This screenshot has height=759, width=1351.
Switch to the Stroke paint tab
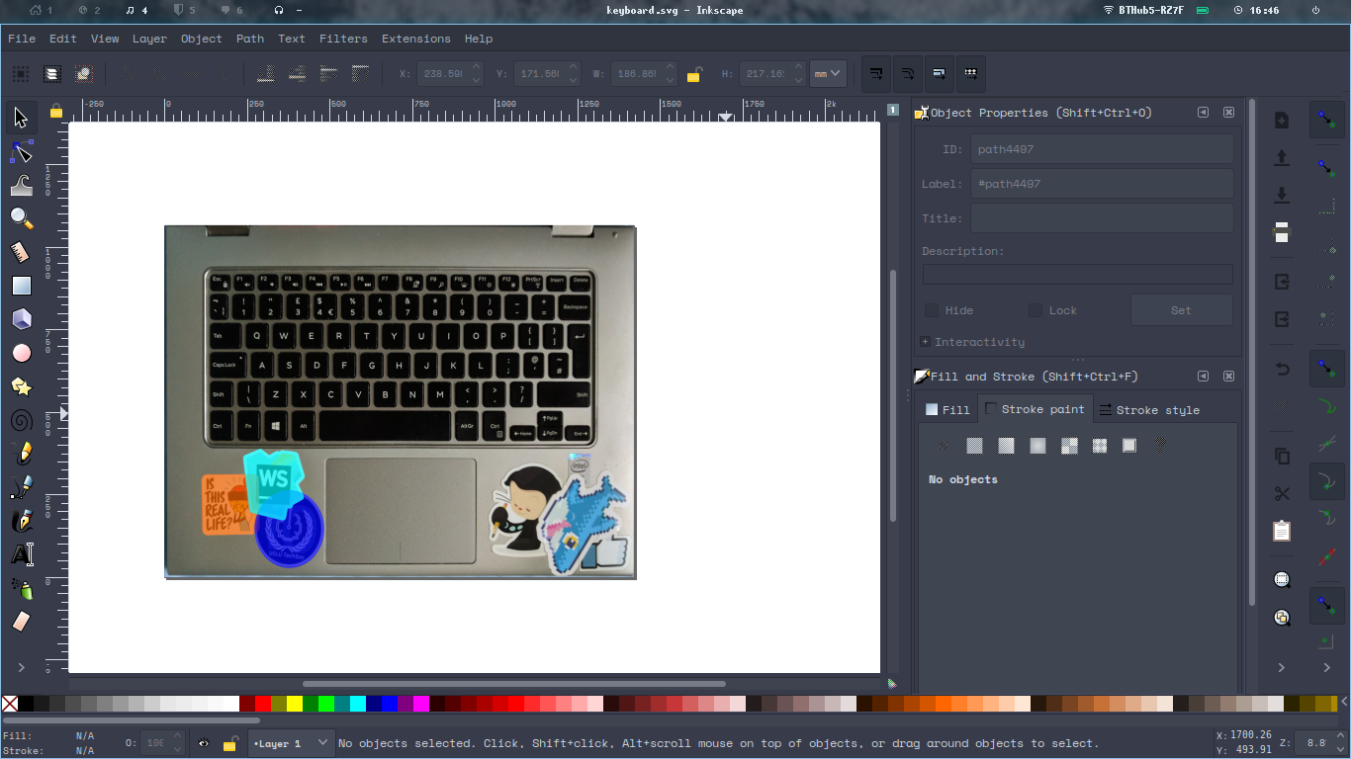pyautogui.click(x=1036, y=408)
